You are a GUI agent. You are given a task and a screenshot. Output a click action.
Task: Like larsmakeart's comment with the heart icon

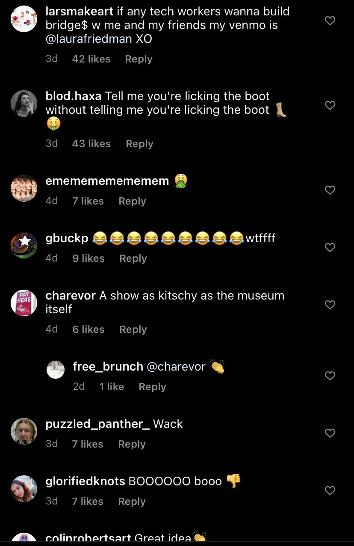click(330, 21)
